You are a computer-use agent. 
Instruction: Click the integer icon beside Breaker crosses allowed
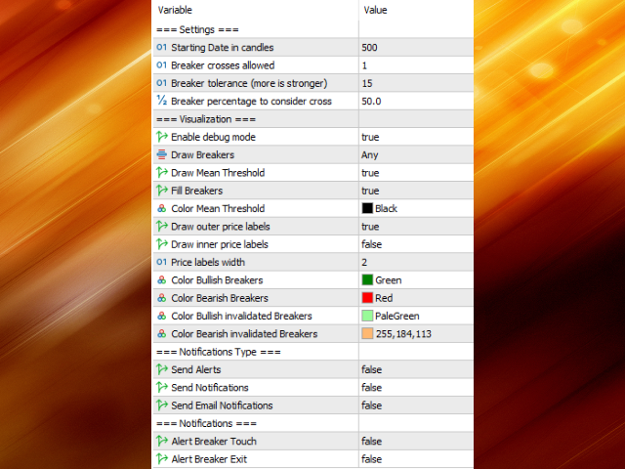161,65
